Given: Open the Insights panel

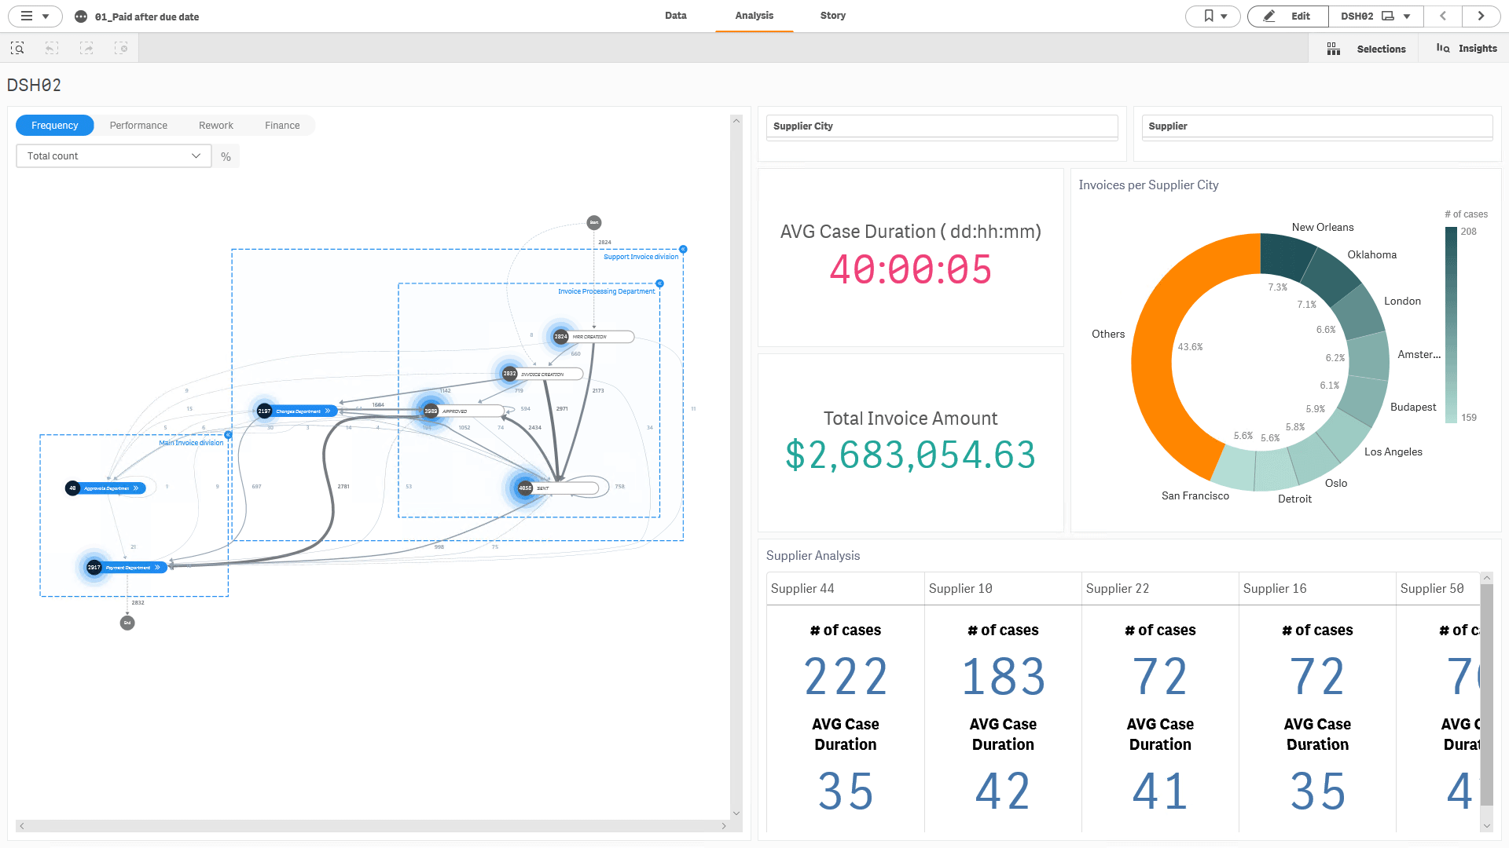Looking at the screenshot, I should (x=1467, y=49).
